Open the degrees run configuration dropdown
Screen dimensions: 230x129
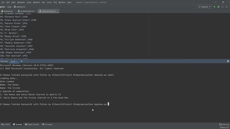tap(204, 7)
